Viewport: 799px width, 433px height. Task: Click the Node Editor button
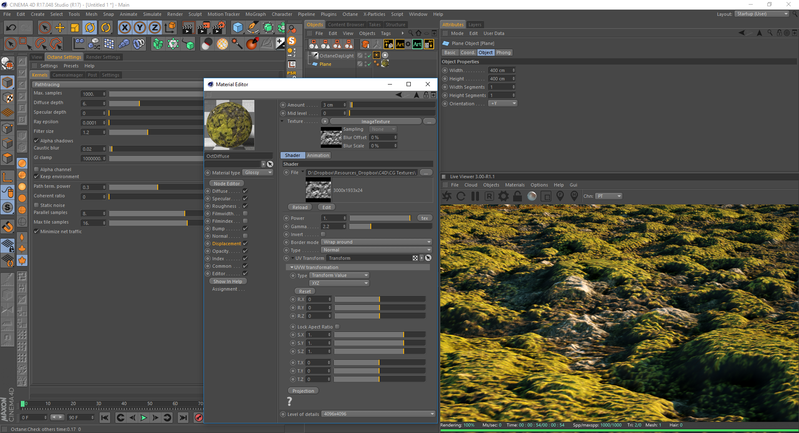click(226, 184)
